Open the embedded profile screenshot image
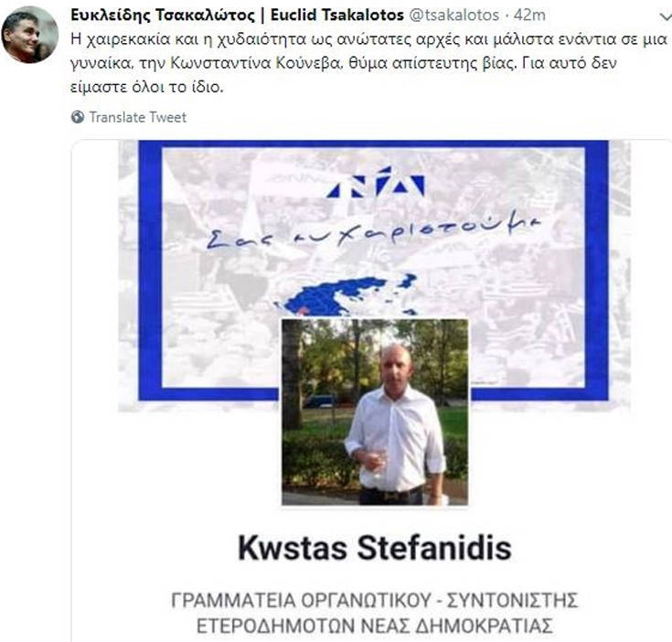This screenshot has width=672, height=642. click(372, 390)
